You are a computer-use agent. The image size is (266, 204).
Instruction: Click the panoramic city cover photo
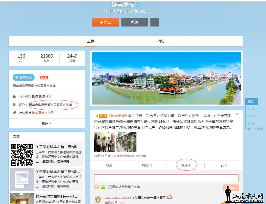click(x=166, y=78)
